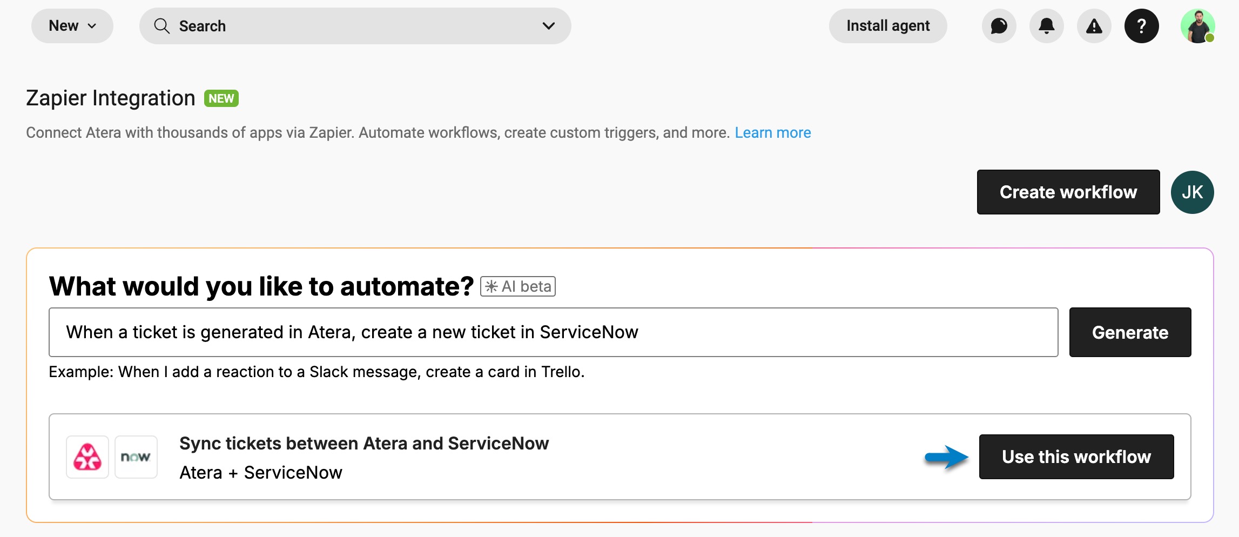This screenshot has height=537, width=1239.
Task: Click the 'Atera + ServiceNow' subtitle
Action: [261, 473]
